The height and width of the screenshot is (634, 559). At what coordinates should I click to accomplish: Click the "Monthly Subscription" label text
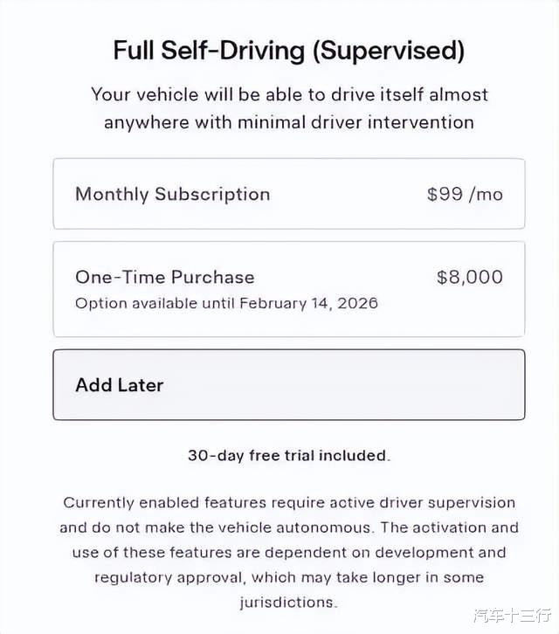[172, 194]
